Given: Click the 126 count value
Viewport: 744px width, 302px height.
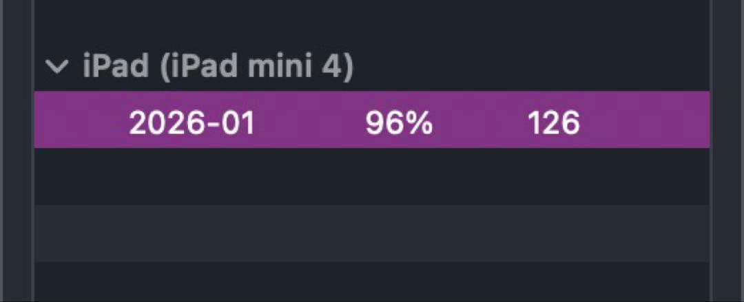Looking at the screenshot, I should (554, 123).
